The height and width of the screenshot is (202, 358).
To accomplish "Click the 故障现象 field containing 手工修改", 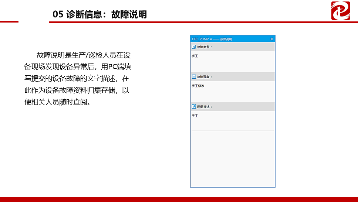I will [x=233, y=91].
